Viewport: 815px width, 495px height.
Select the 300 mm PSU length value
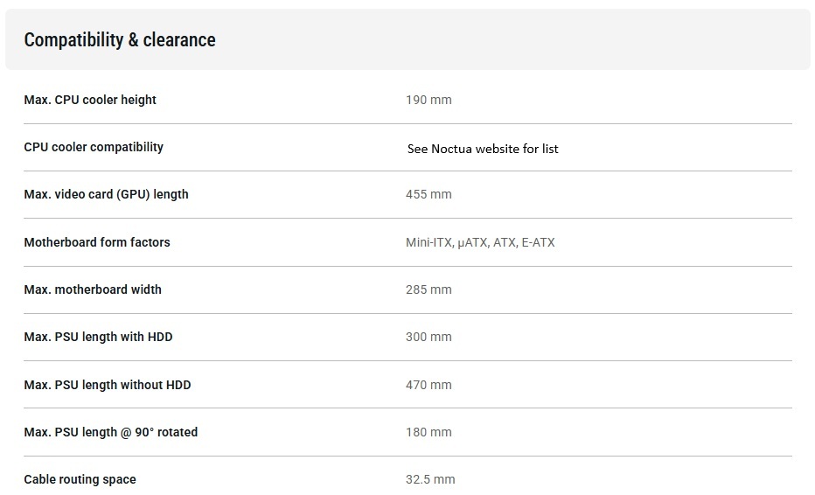coord(428,337)
